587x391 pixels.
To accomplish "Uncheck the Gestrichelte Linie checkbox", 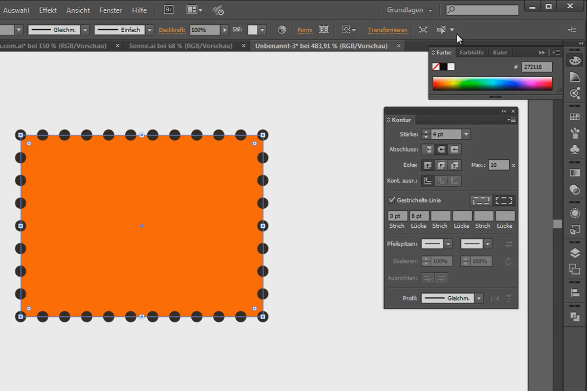I will coord(391,200).
